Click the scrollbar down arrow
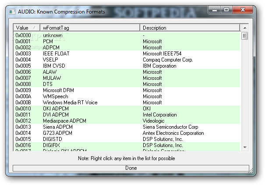Image resolution: width=265 pixels, height=185 pixels. tap(245, 147)
